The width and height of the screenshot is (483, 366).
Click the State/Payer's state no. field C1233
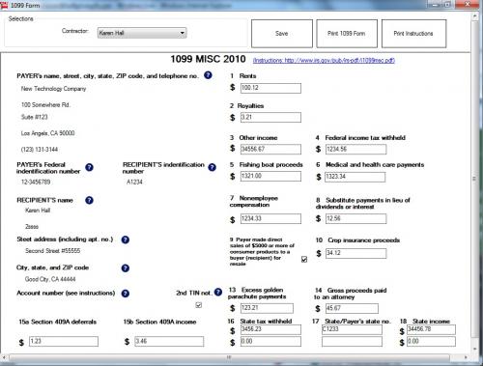coord(352,329)
